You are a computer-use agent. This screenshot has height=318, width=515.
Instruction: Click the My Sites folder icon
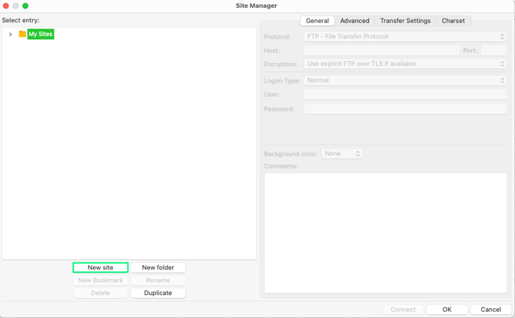(x=22, y=34)
